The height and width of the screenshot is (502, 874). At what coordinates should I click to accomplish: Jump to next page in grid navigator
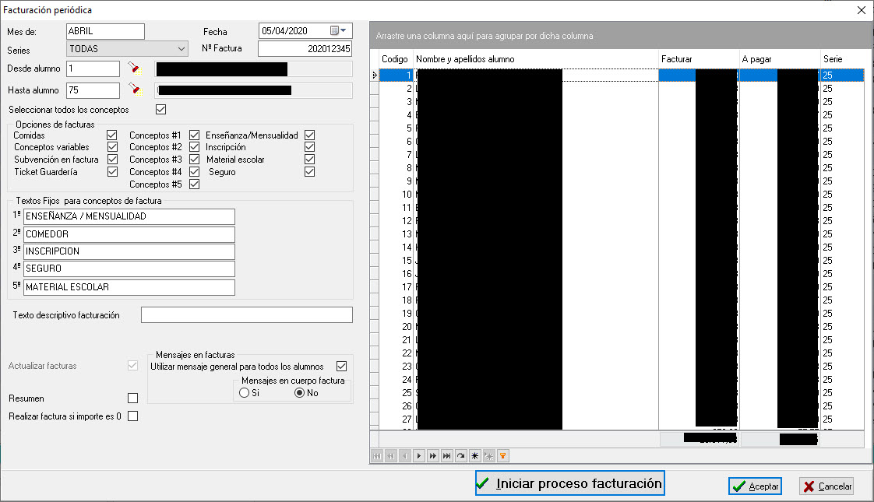[x=433, y=456]
